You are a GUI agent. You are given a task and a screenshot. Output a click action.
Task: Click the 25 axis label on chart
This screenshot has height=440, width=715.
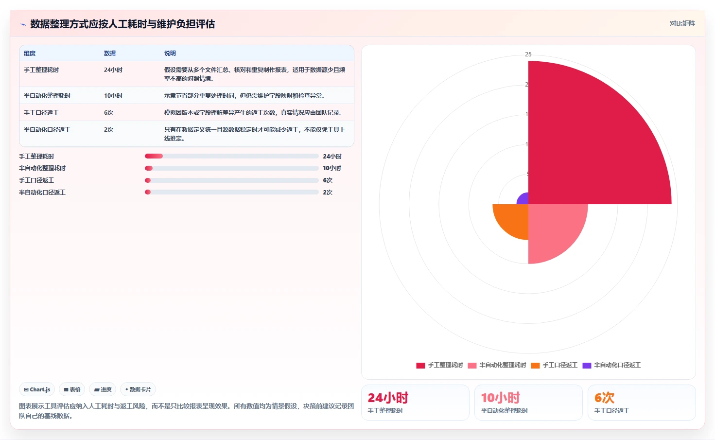(528, 54)
